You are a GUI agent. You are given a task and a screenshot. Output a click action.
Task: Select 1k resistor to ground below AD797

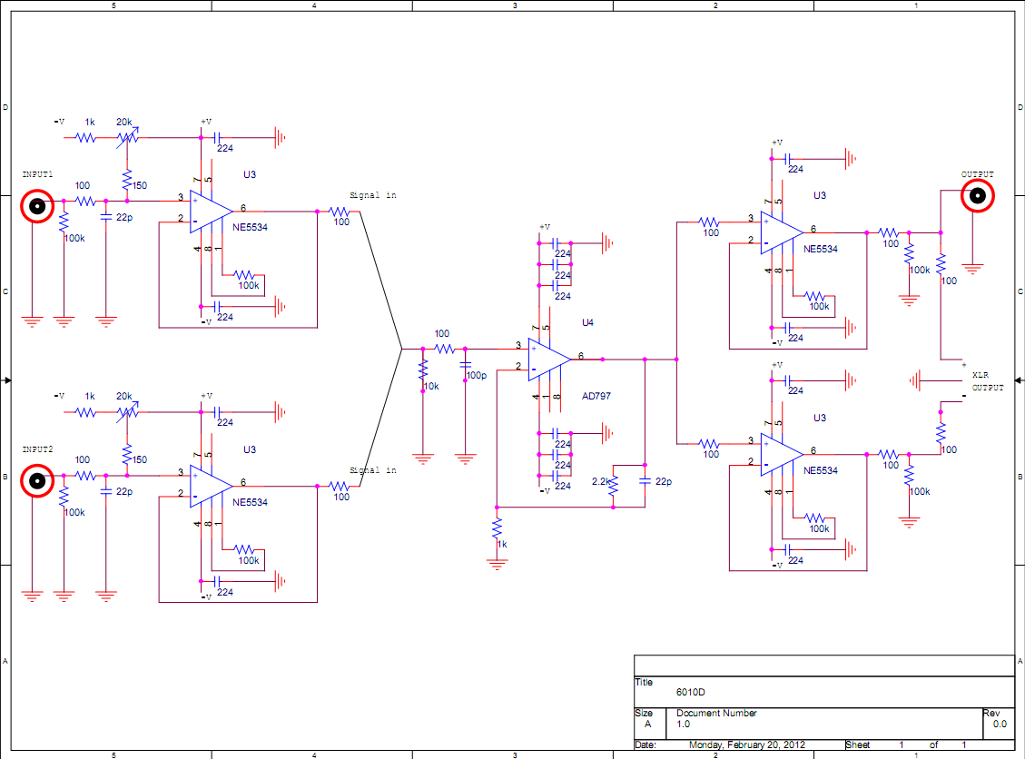[497, 529]
